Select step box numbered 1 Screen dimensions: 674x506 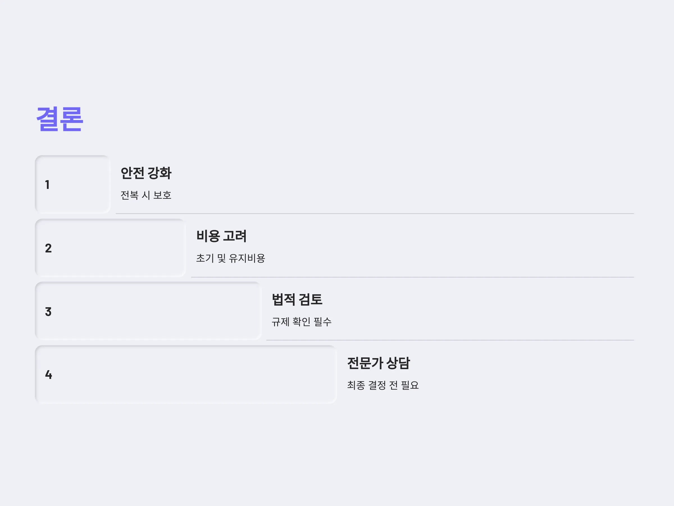(x=72, y=184)
